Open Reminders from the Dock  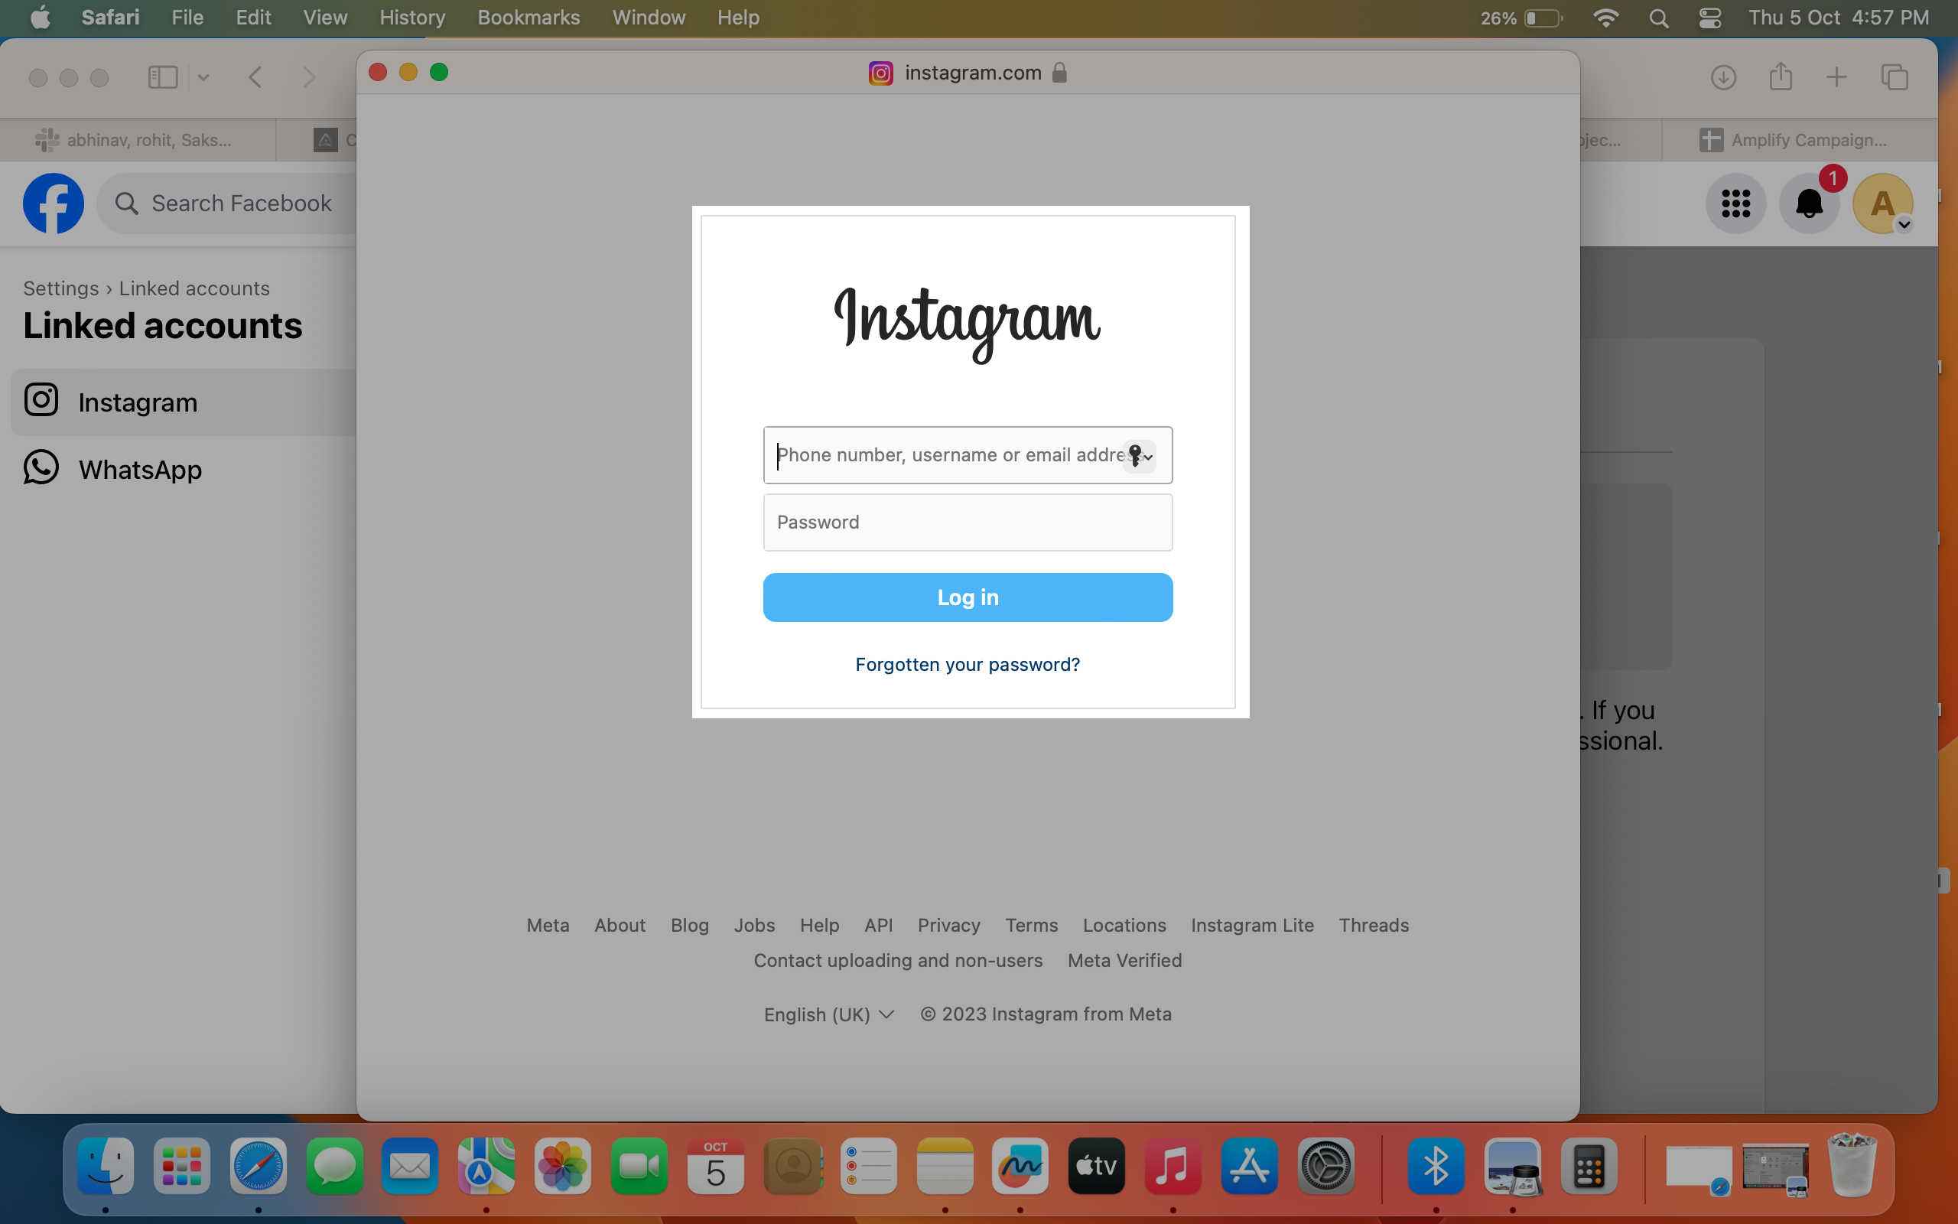coord(868,1167)
